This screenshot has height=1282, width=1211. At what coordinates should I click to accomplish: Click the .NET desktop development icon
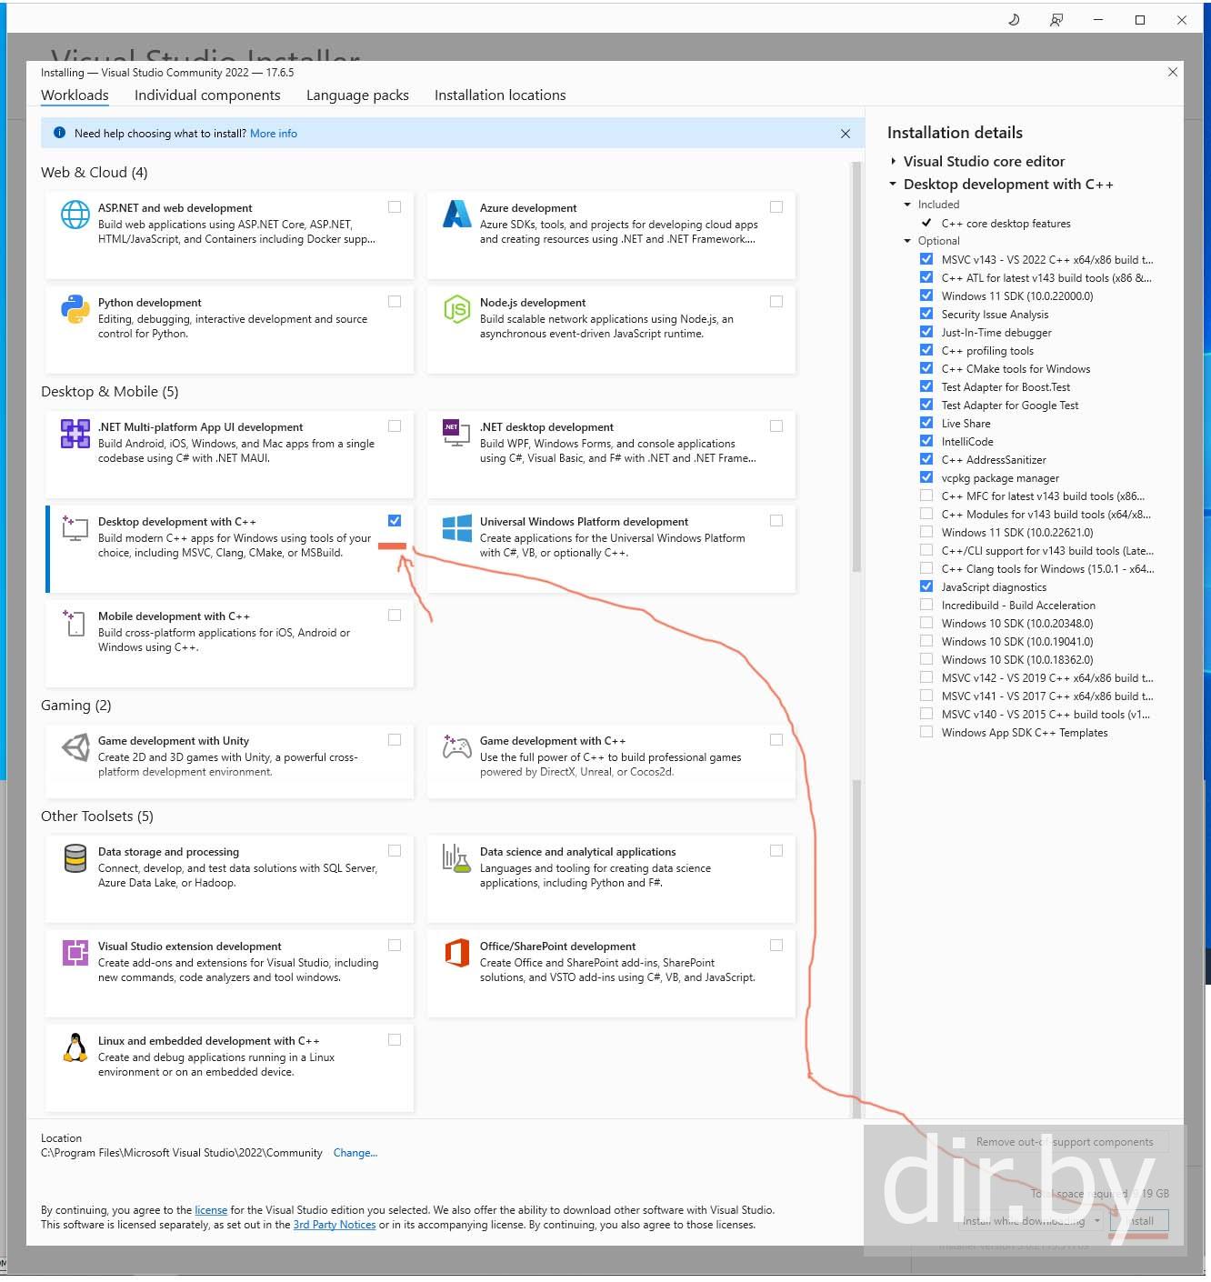(x=456, y=433)
